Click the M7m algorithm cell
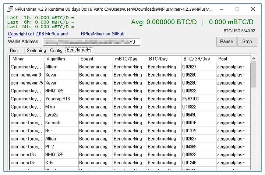 [x=61, y=107]
